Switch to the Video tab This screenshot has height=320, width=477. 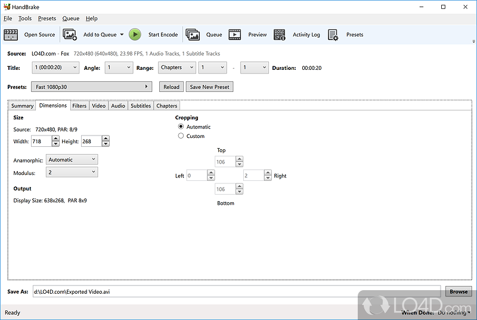tap(98, 106)
